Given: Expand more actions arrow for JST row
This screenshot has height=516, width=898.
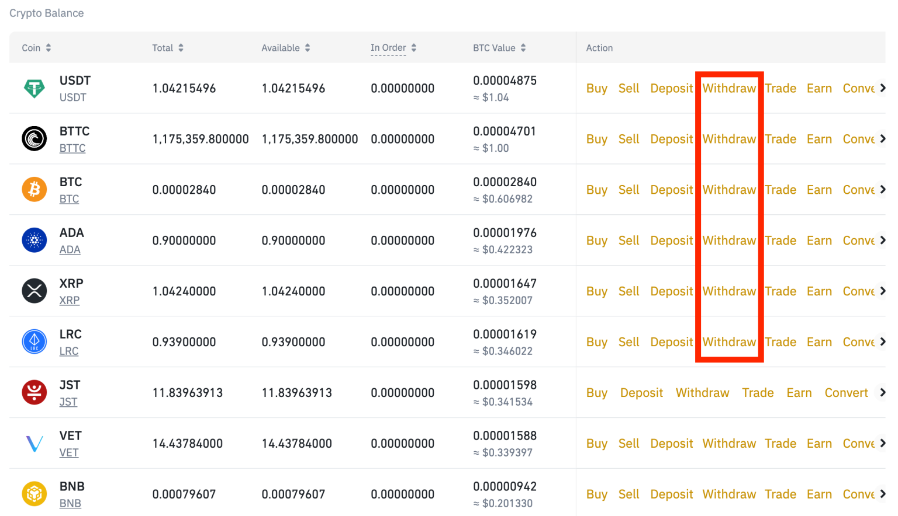Looking at the screenshot, I should coord(883,393).
